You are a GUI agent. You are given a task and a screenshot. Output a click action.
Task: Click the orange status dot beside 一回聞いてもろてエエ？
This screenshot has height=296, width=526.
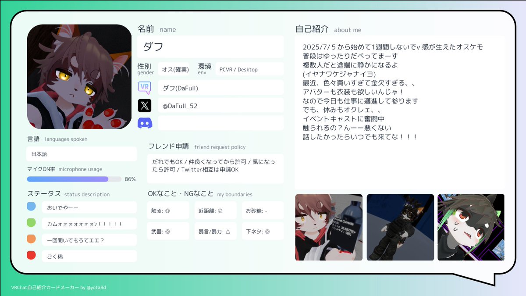(x=31, y=239)
